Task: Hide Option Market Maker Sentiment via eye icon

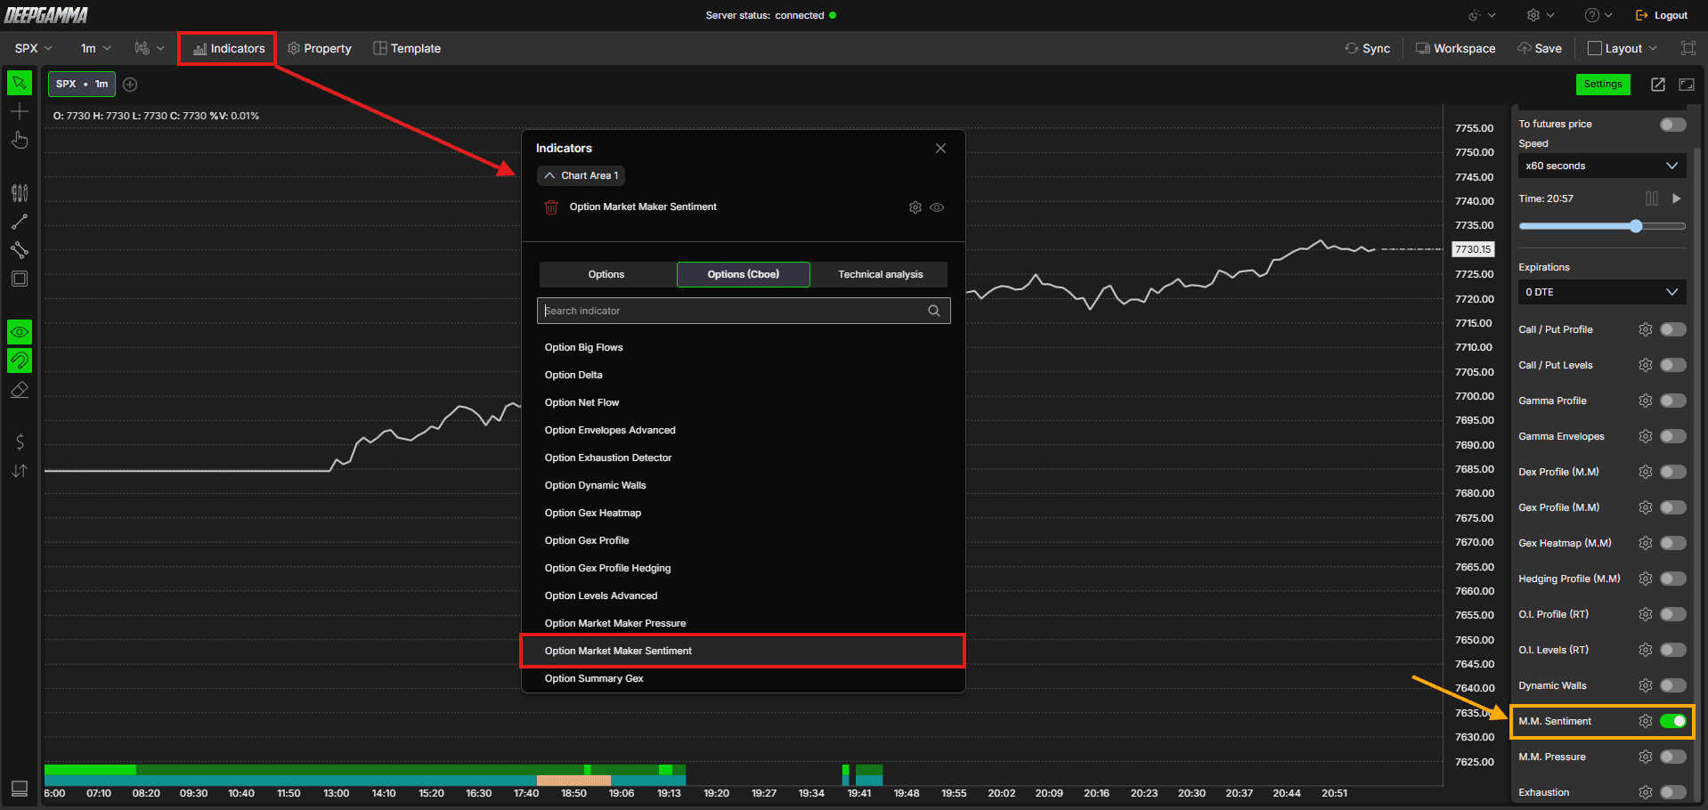Action: [x=937, y=207]
